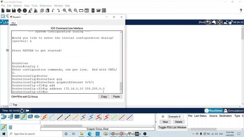This screenshot has height=137, width=244.
Task: Click into the IOS command line area
Action: pyautogui.click(x=66, y=62)
